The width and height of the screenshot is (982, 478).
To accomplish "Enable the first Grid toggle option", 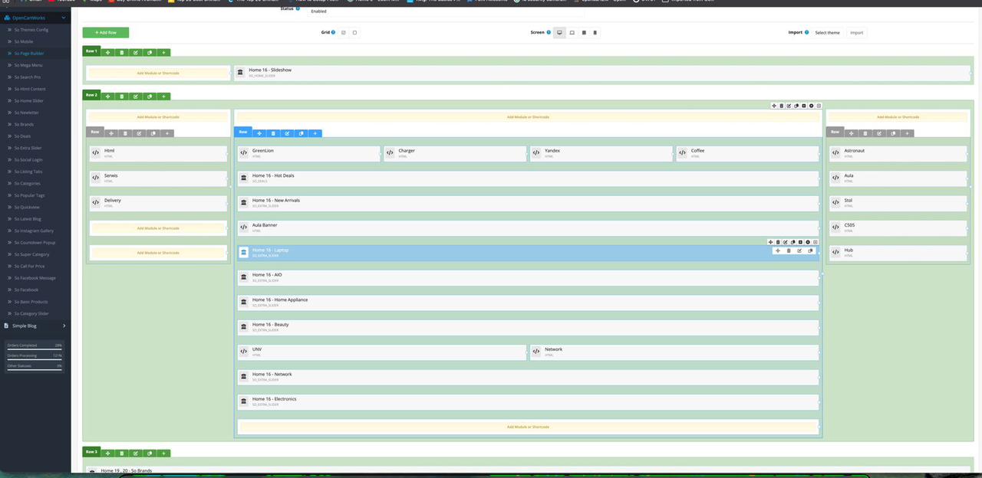I will (x=343, y=33).
